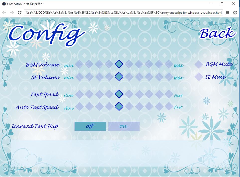Set SE Volume to fourth diamond
Viewport: 240px width, 177px height.
pos(109,77)
